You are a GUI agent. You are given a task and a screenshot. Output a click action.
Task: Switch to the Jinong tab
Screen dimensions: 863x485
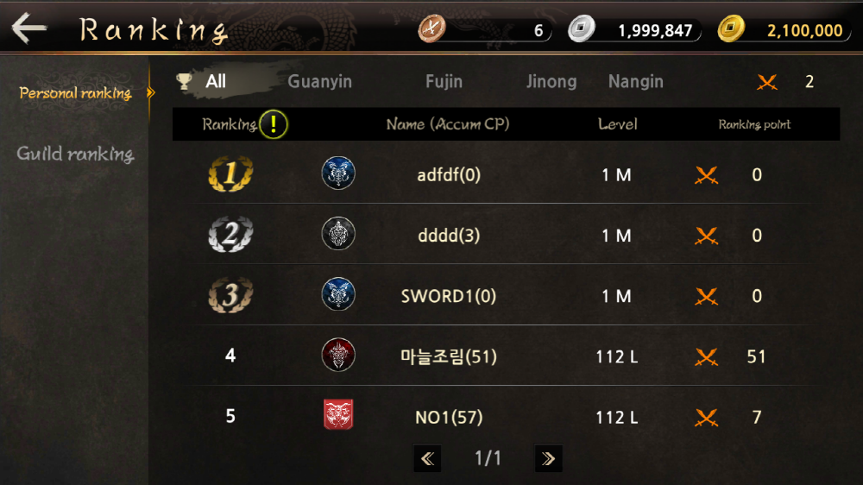click(x=551, y=81)
